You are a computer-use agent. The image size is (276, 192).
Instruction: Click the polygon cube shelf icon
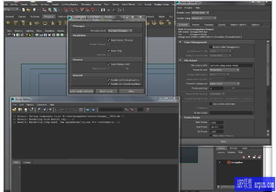pos(16,23)
